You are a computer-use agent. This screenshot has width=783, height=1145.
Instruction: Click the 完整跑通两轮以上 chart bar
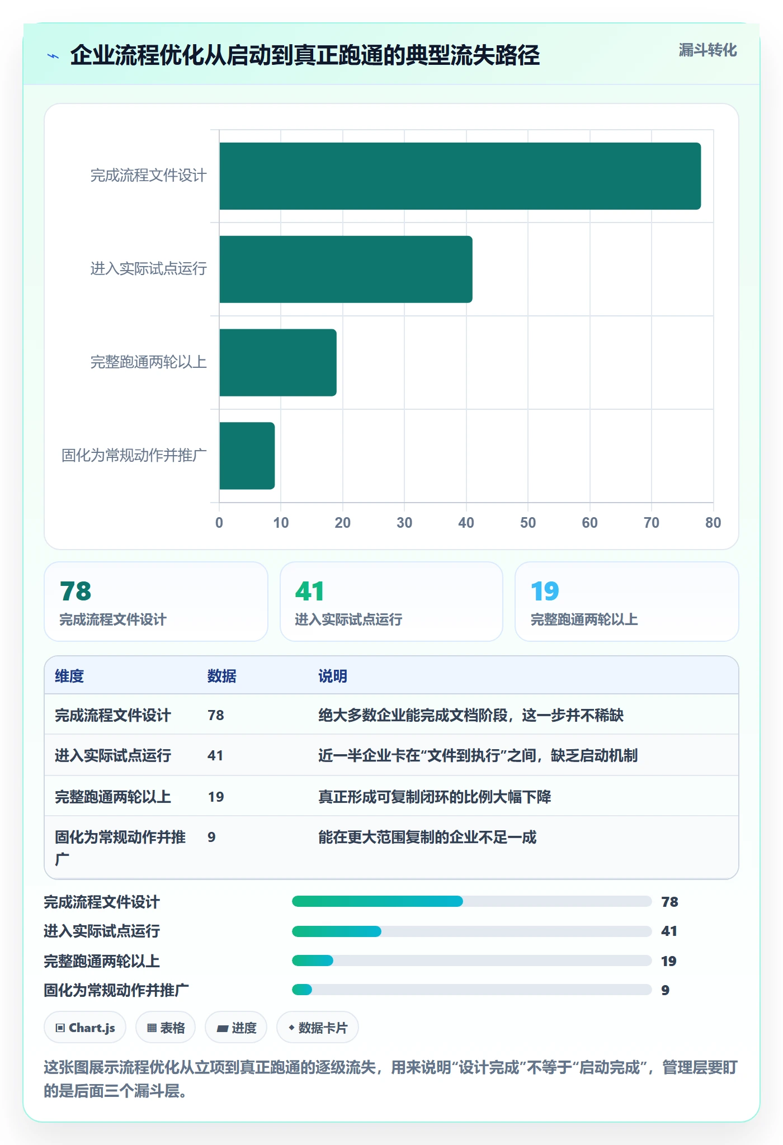(x=278, y=363)
